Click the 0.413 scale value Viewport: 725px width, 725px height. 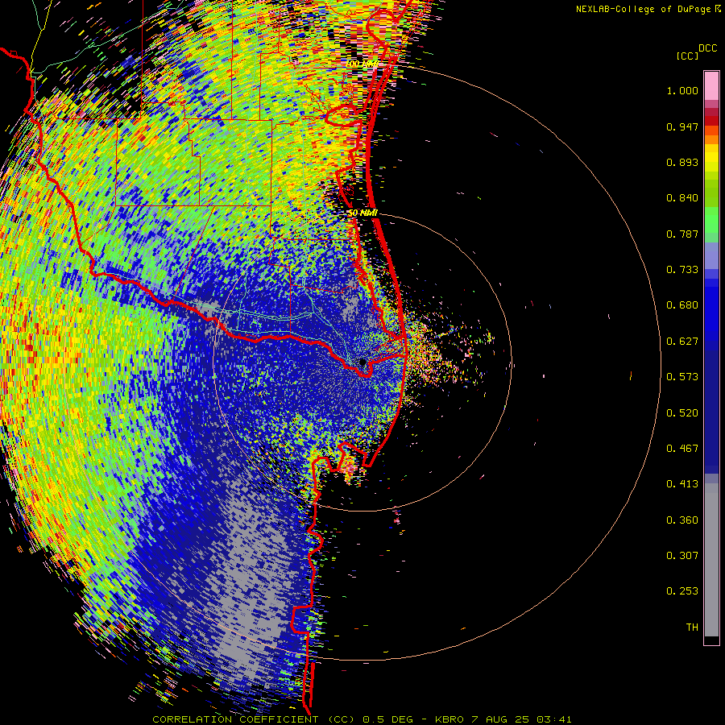pos(682,484)
